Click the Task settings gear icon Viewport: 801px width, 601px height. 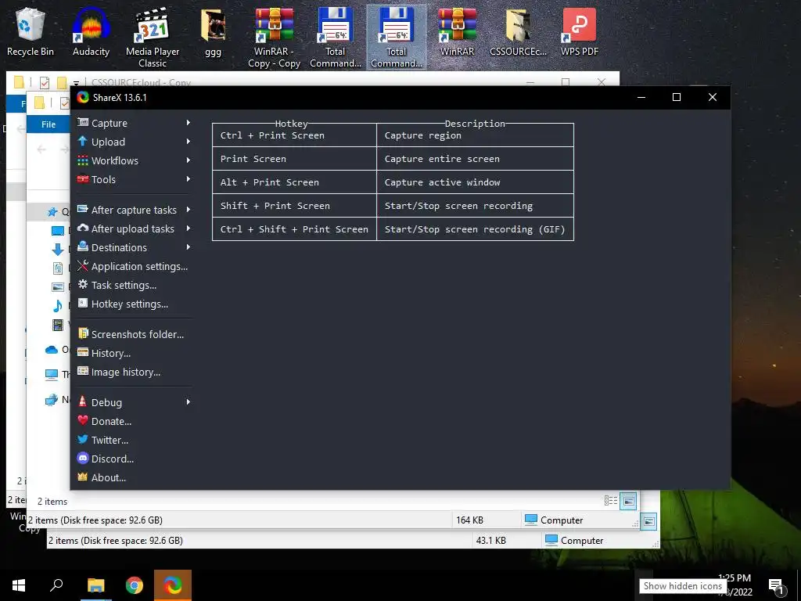pos(83,284)
